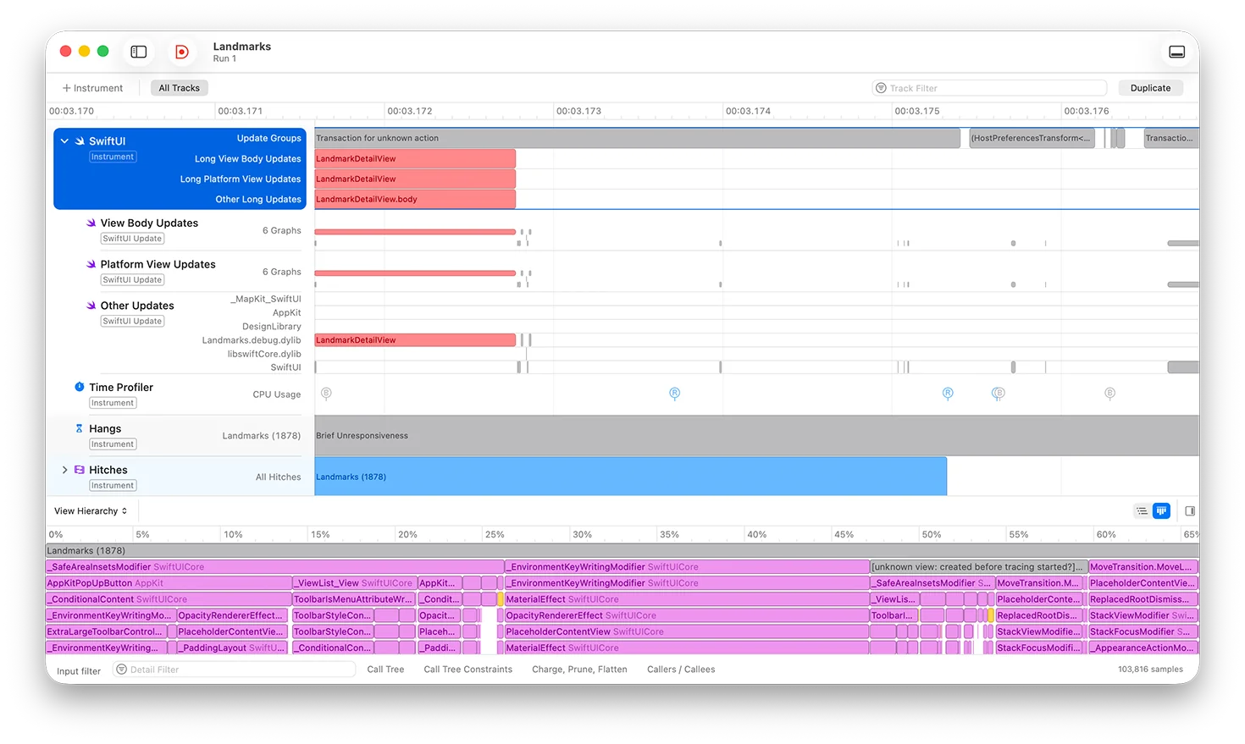Viewport: 1245px width, 744px height.
Task: Click the Track Filter funnel icon
Action: click(x=882, y=88)
